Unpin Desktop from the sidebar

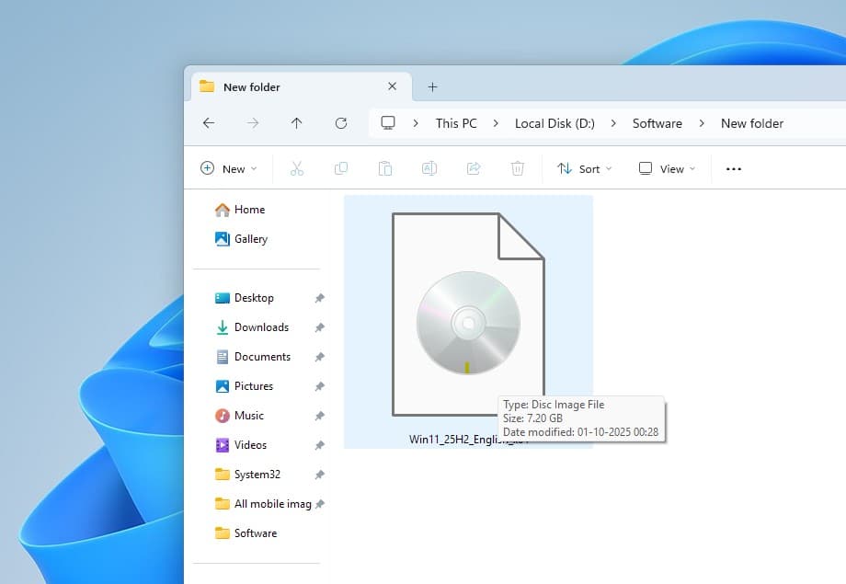pos(320,298)
